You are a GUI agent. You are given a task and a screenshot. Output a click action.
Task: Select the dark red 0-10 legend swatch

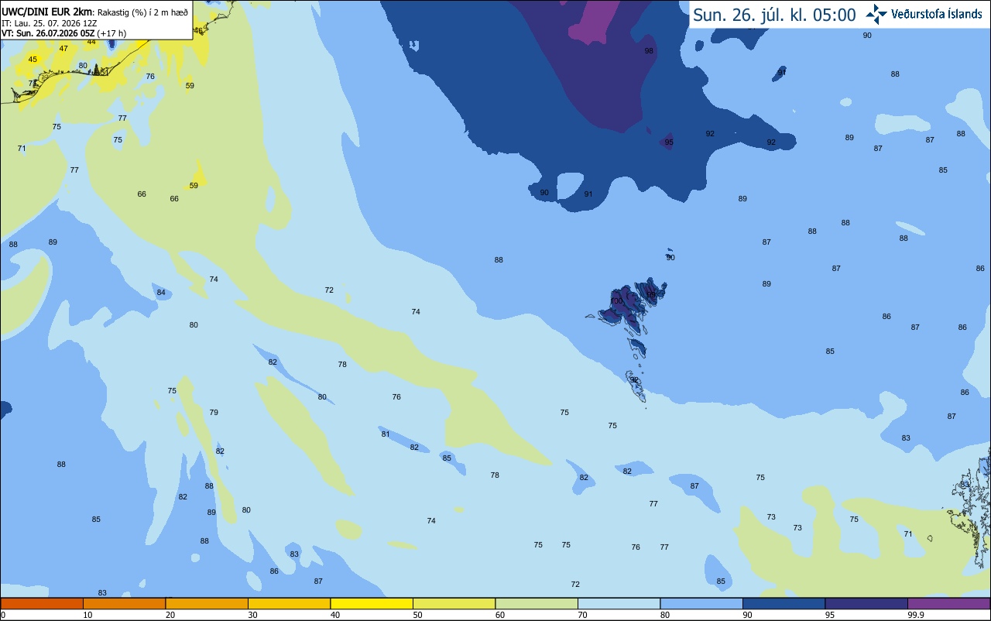point(42,603)
